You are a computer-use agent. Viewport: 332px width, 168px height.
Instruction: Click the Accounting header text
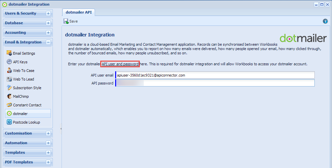click(x=16, y=32)
